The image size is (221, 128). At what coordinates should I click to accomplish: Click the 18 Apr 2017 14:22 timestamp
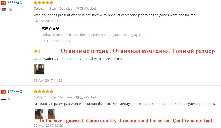point(48,80)
